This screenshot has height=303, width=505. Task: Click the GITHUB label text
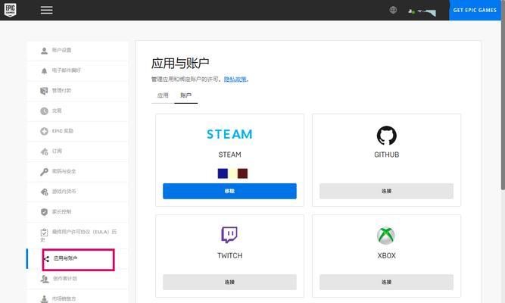386,155
